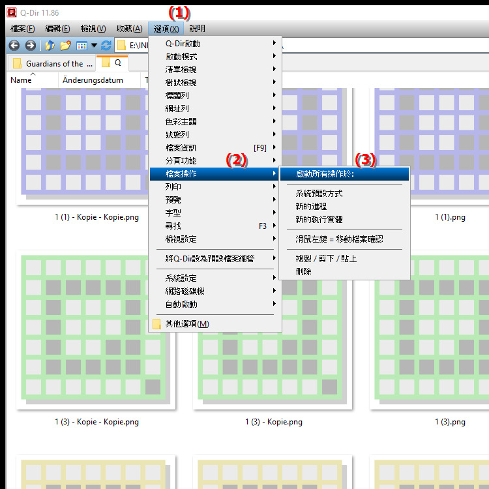This screenshot has width=489, height=489.
Task: Open the 網路磁碟機 submenu
Action: tap(216, 291)
